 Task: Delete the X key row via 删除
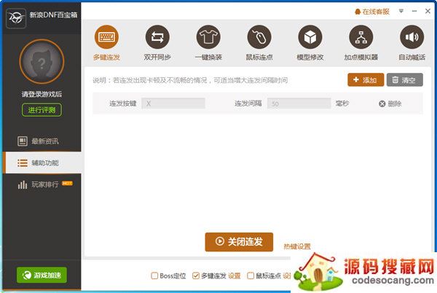pos(390,103)
